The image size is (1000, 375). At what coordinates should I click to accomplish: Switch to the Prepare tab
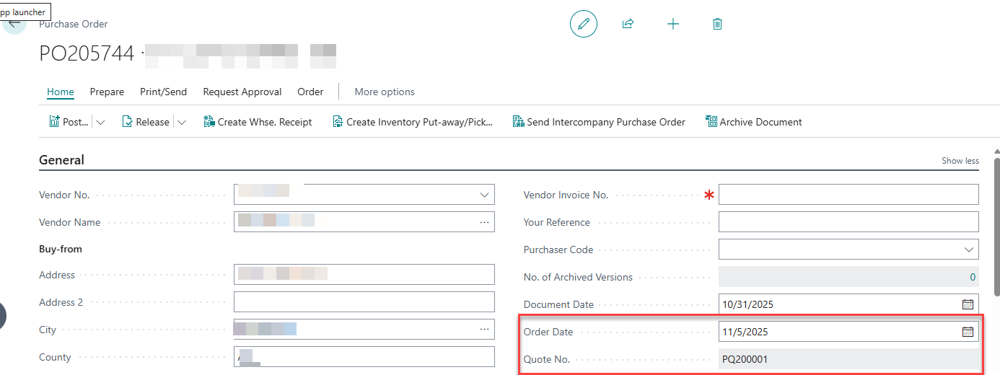click(x=107, y=92)
